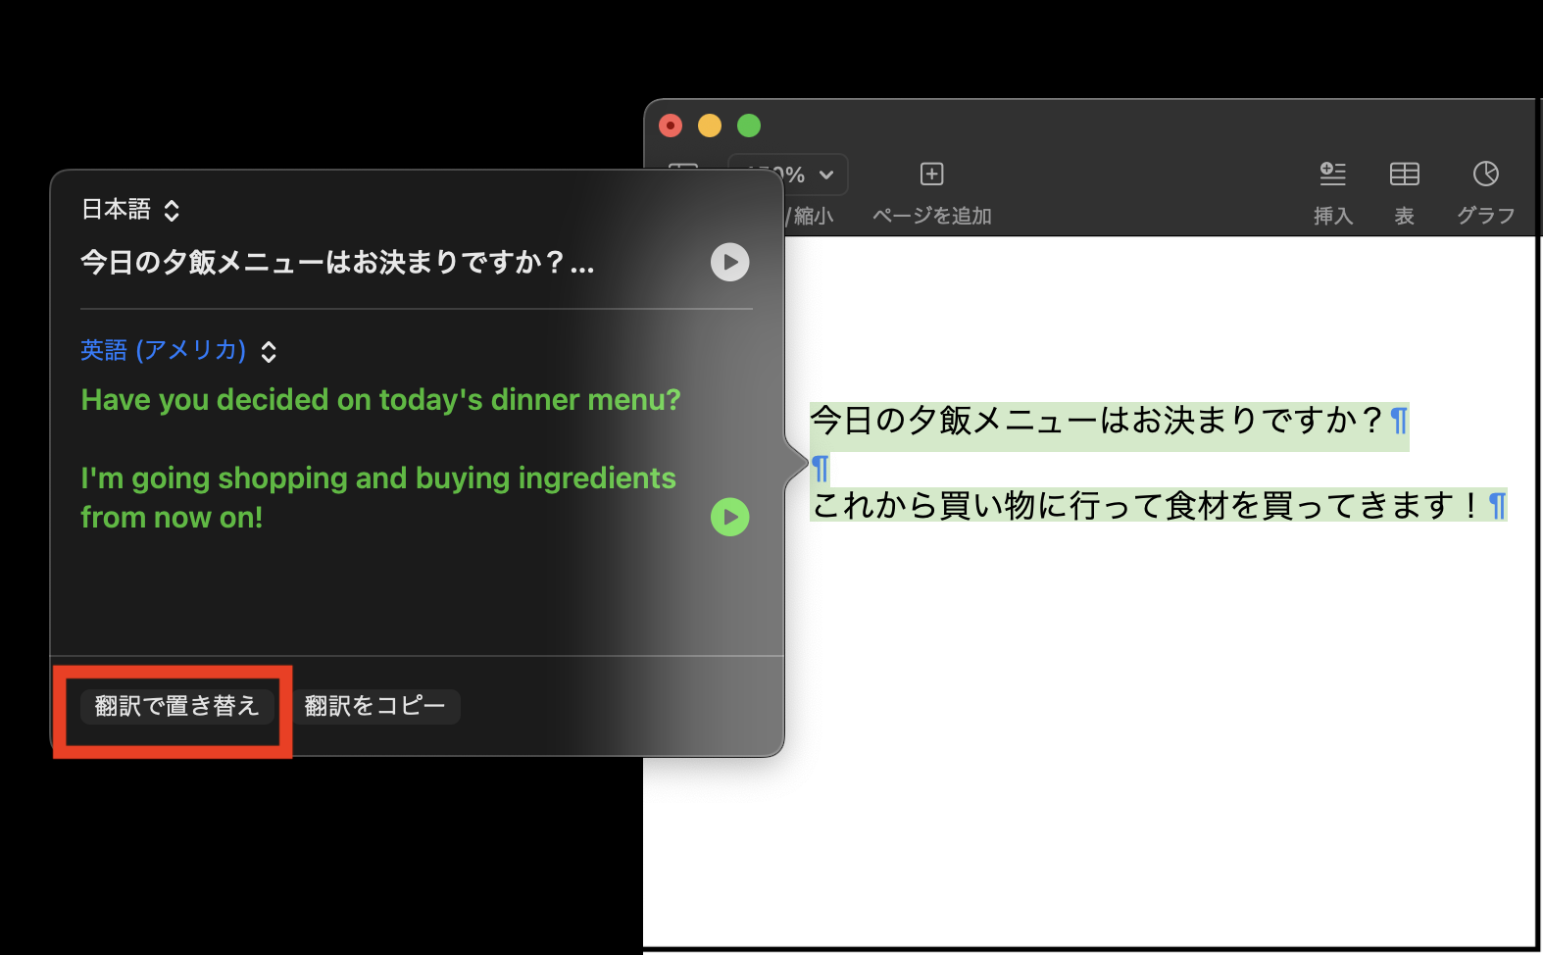Open the 日本語 source language dropdown
This screenshot has height=955, width=1543.
click(130, 210)
